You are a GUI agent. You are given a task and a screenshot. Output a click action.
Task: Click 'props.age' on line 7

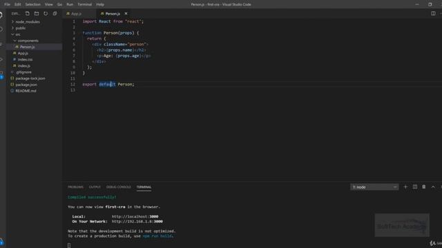point(128,56)
